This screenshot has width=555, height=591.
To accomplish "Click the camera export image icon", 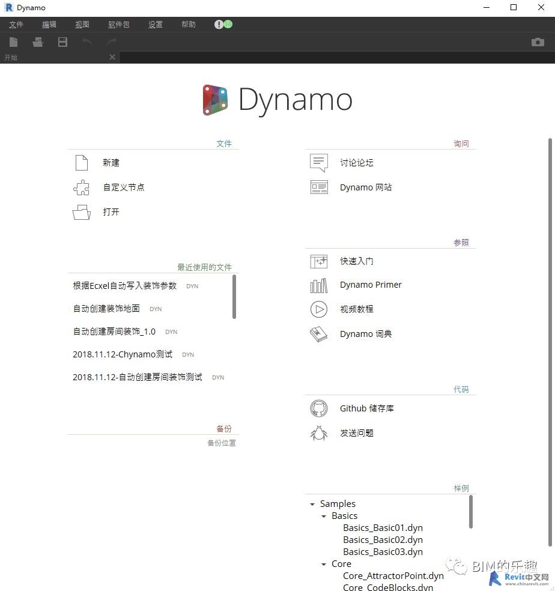I will click(538, 42).
